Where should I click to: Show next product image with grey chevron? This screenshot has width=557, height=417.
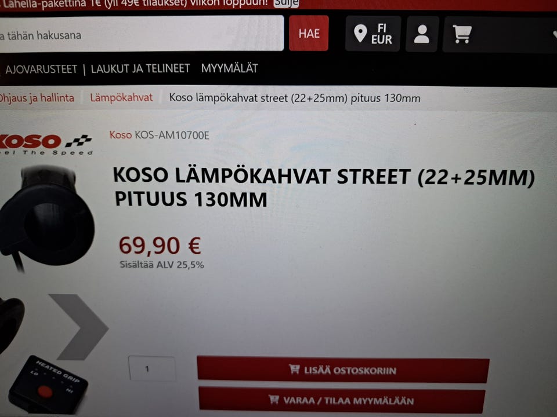(x=78, y=327)
